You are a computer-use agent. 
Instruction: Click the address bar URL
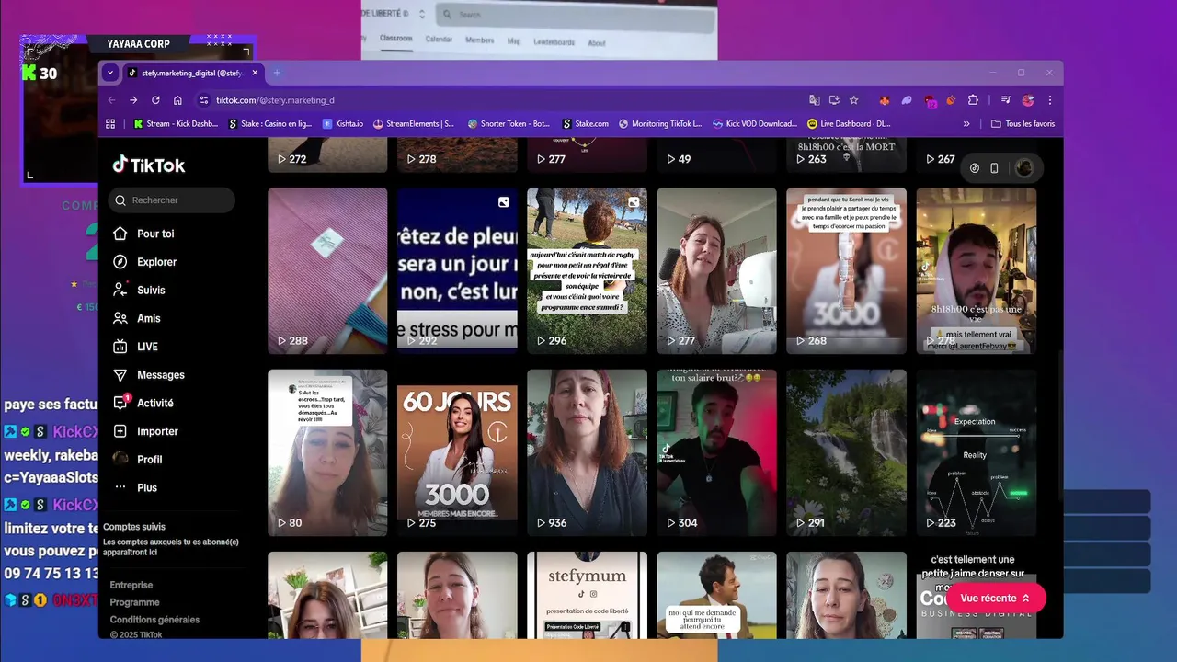[275, 100]
